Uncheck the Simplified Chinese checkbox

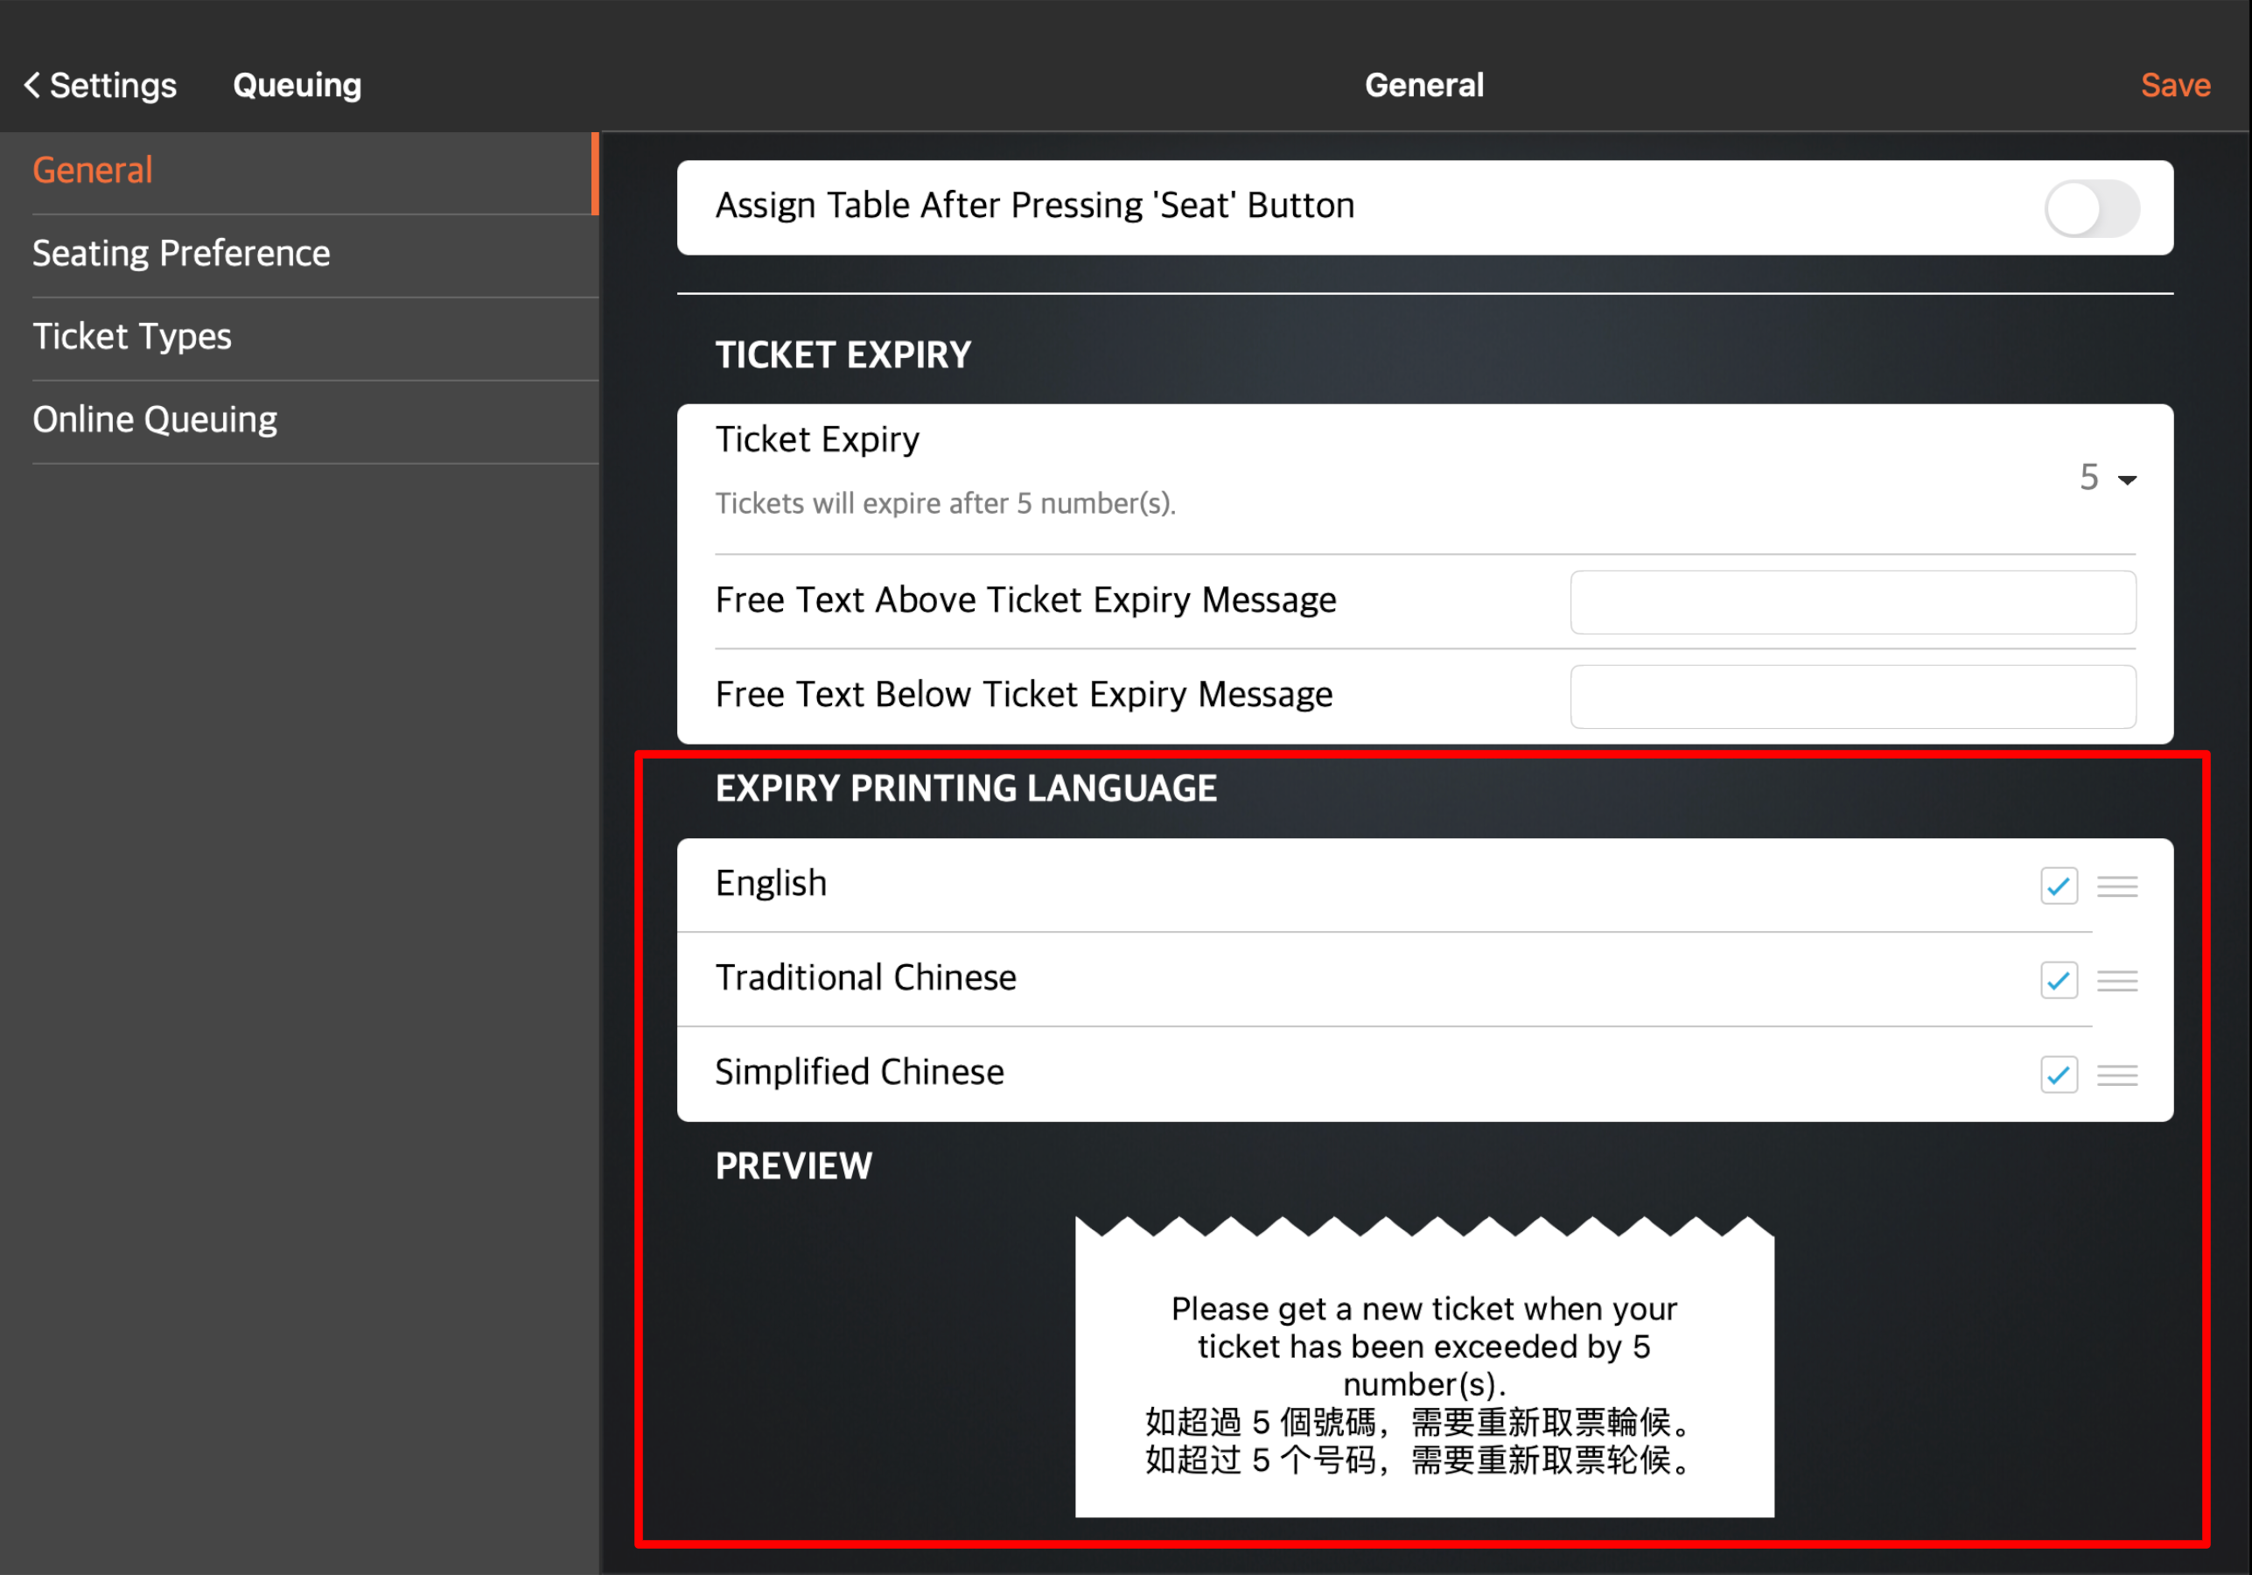pyautogui.click(x=2058, y=1076)
